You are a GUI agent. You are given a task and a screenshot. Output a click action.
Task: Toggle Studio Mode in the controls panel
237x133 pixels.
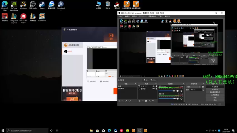215,95
